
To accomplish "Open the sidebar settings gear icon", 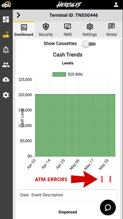I will click(6, 95).
